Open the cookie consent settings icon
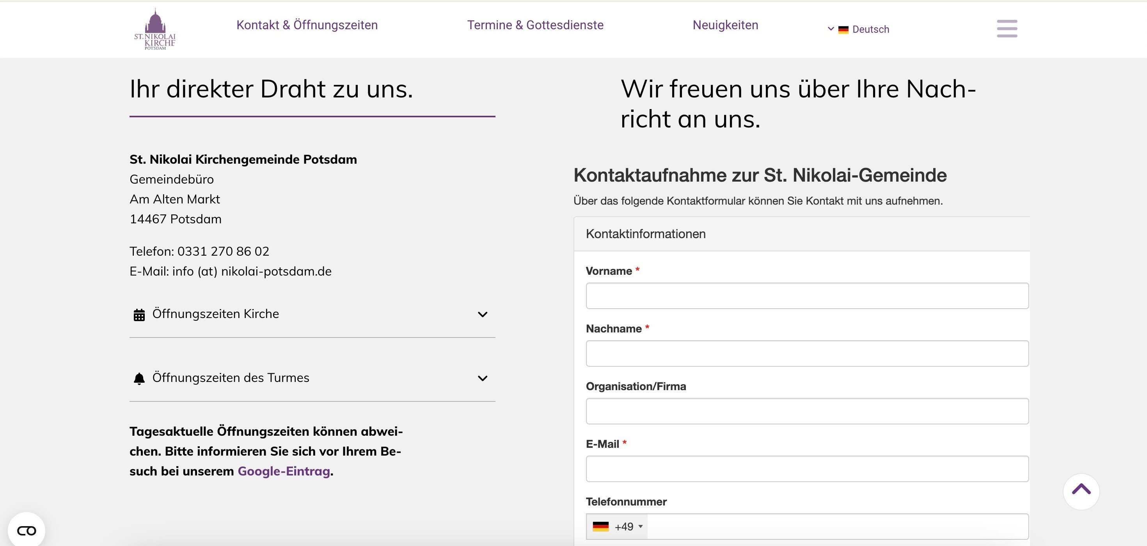 click(x=26, y=530)
